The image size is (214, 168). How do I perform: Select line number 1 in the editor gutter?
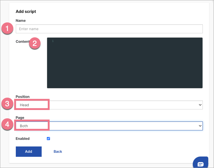(53, 41)
